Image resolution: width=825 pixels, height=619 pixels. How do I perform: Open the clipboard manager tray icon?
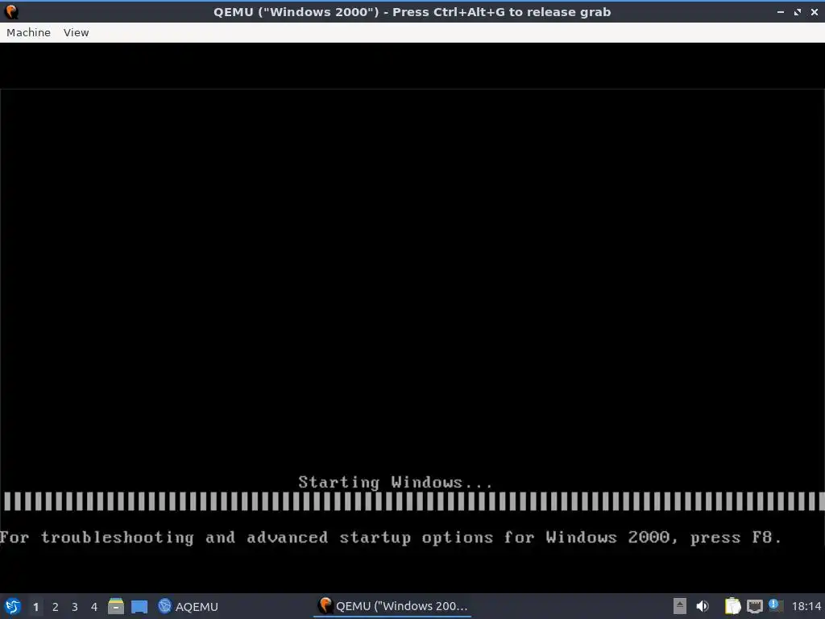tap(732, 606)
